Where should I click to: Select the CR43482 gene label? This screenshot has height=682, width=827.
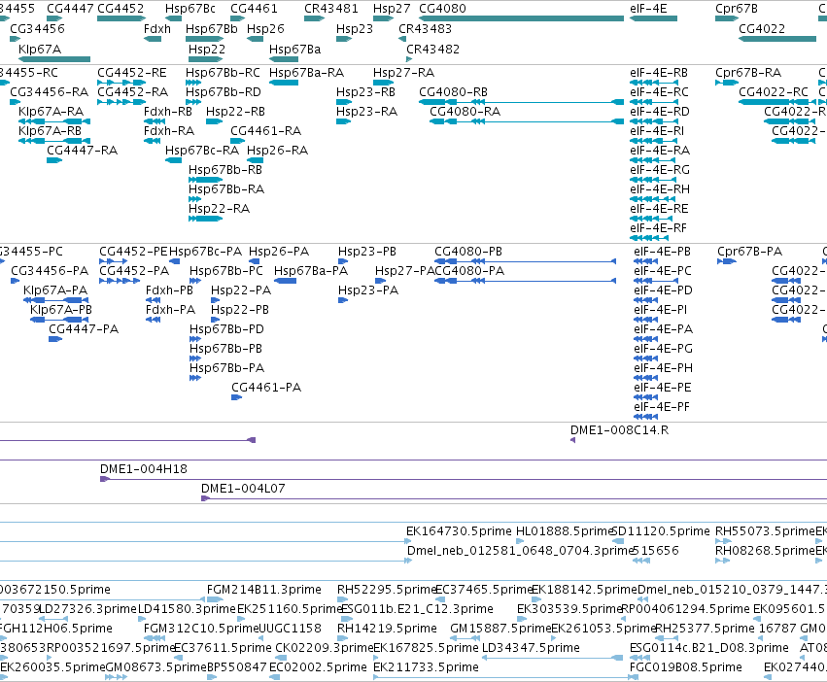coord(432,49)
